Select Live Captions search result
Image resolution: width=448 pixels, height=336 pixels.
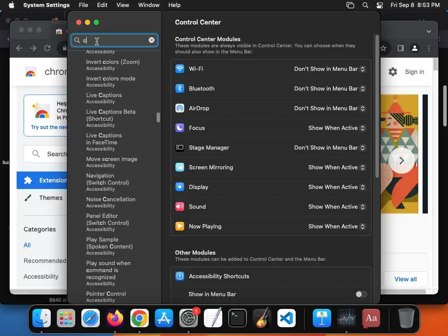104,98
